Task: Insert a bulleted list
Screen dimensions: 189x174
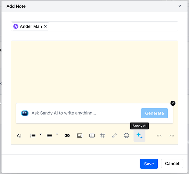Action: tap(49, 136)
